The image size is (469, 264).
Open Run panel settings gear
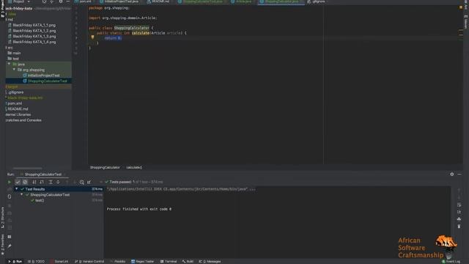(x=451, y=175)
